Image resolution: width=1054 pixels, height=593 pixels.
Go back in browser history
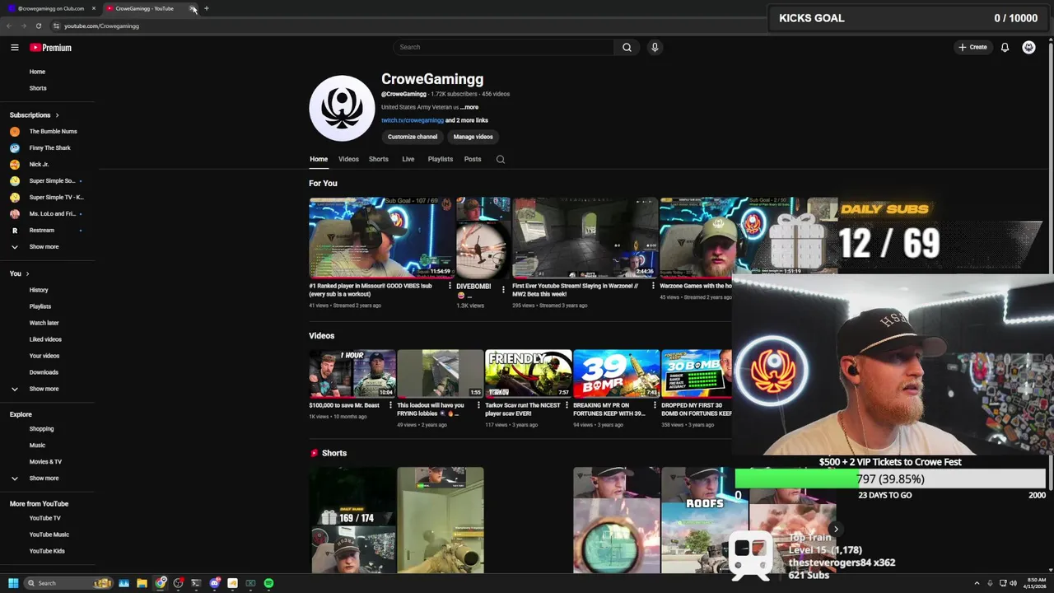point(9,26)
